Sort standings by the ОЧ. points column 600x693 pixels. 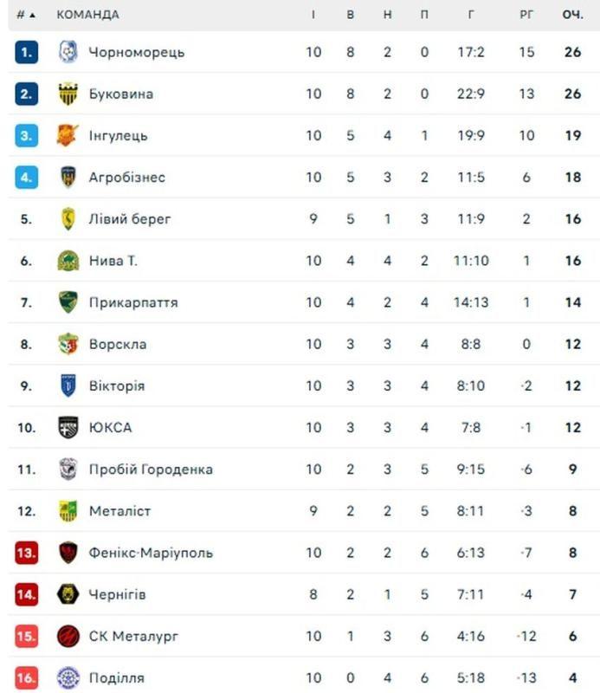point(572,15)
